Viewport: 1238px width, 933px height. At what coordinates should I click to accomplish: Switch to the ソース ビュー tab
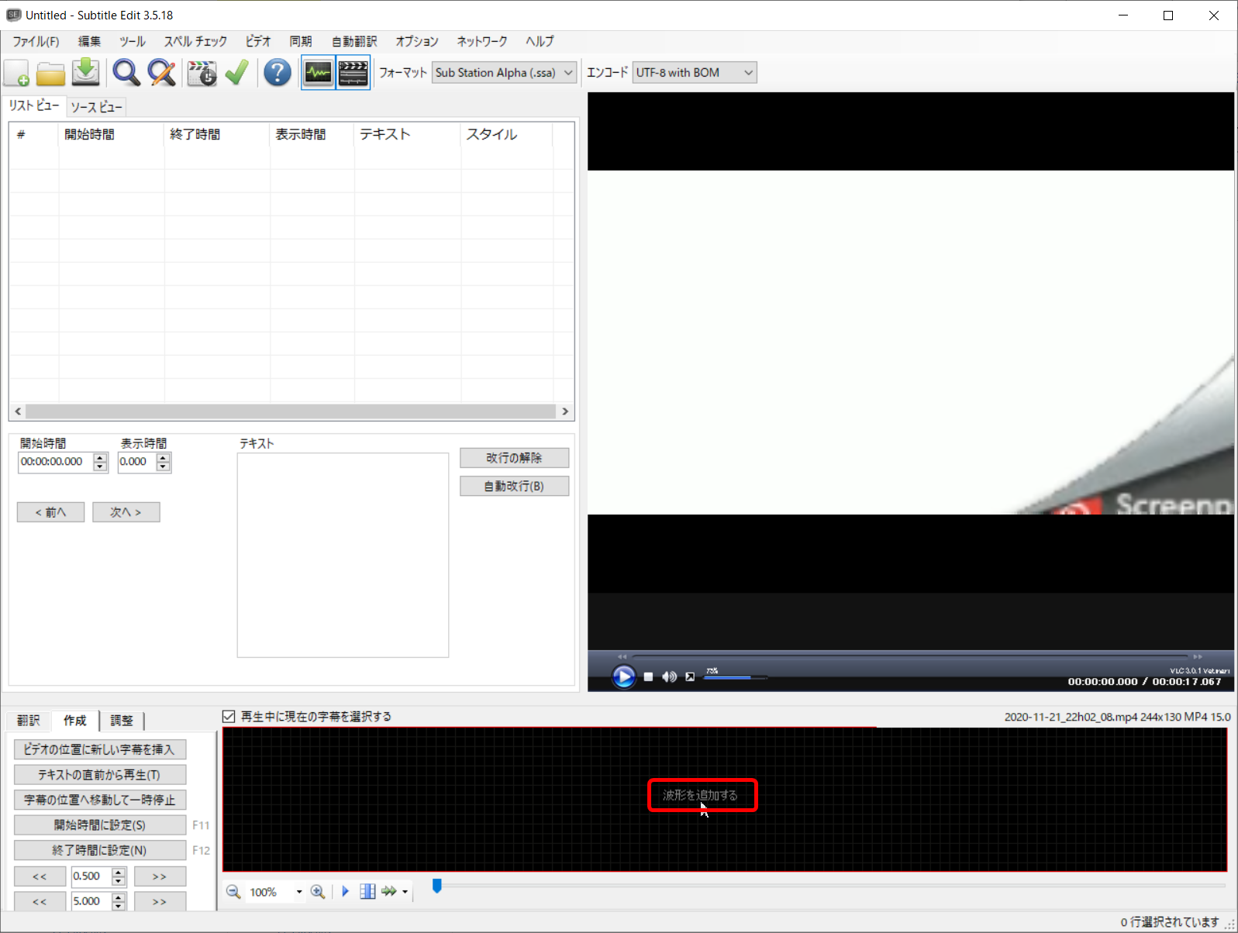coord(96,107)
